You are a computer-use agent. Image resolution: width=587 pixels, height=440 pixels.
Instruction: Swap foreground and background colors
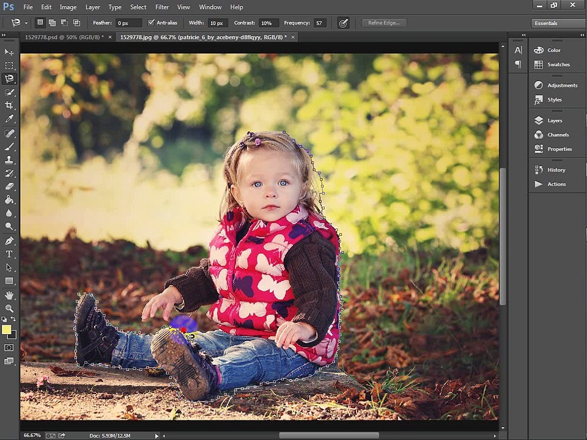coord(13,319)
